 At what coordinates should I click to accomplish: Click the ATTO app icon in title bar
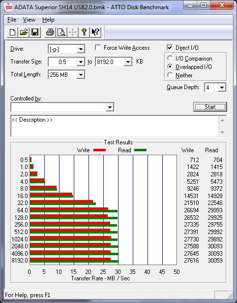(x=8, y=7)
